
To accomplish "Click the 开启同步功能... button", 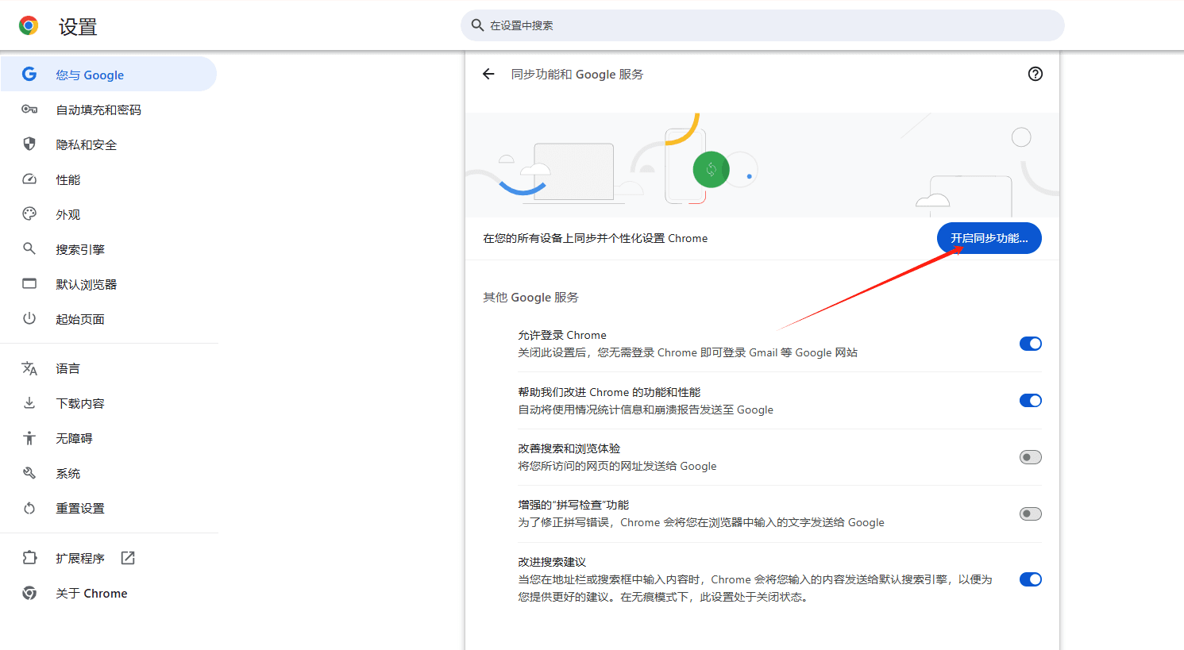I will tap(989, 238).
